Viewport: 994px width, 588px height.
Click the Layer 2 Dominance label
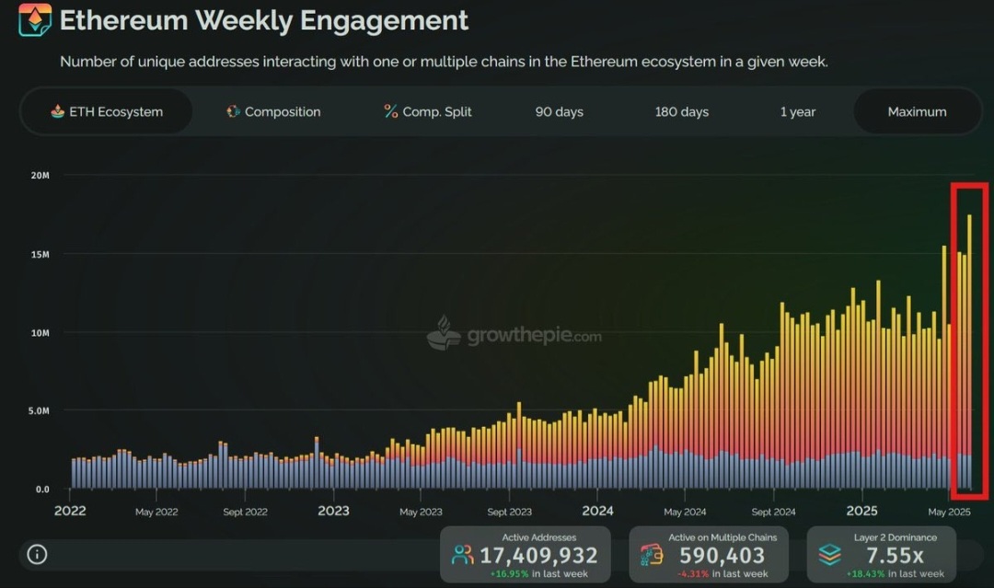pyautogui.click(x=896, y=537)
